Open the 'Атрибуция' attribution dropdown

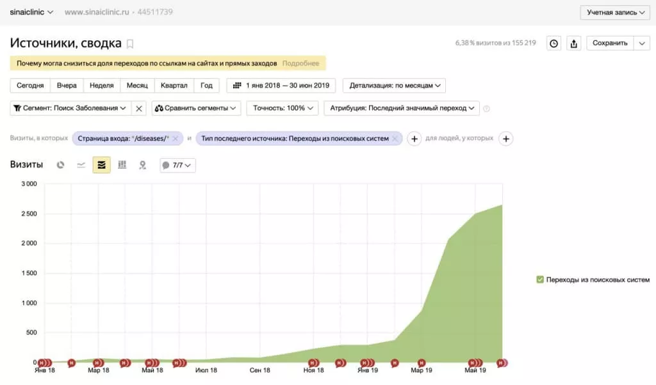pos(402,109)
